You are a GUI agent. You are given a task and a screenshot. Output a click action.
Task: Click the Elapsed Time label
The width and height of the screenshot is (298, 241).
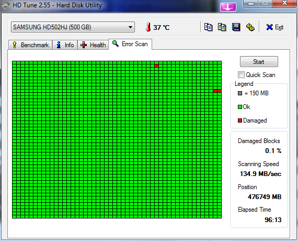click(x=254, y=210)
